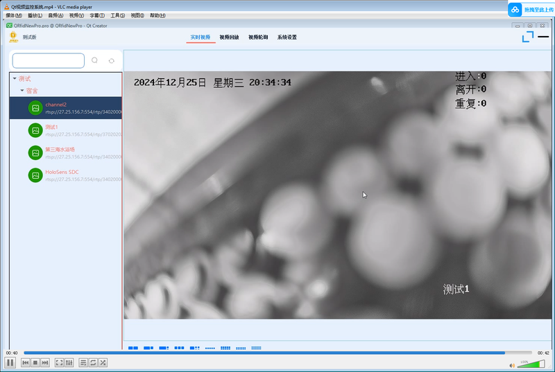The image size is (555, 372).
Task: Open the 音频(A) menu
Action: coord(55,15)
